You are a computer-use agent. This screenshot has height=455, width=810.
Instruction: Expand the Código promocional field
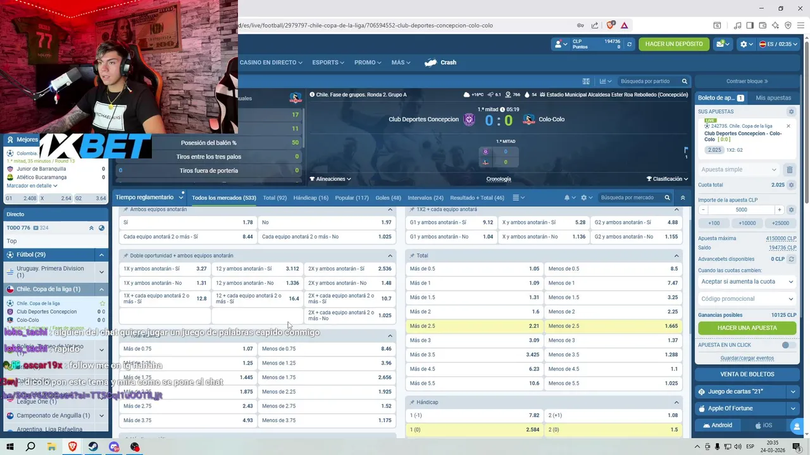coord(747,299)
